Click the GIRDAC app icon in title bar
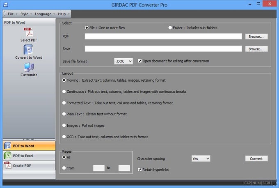This screenshot has width=279, height=188. [6, 5]
